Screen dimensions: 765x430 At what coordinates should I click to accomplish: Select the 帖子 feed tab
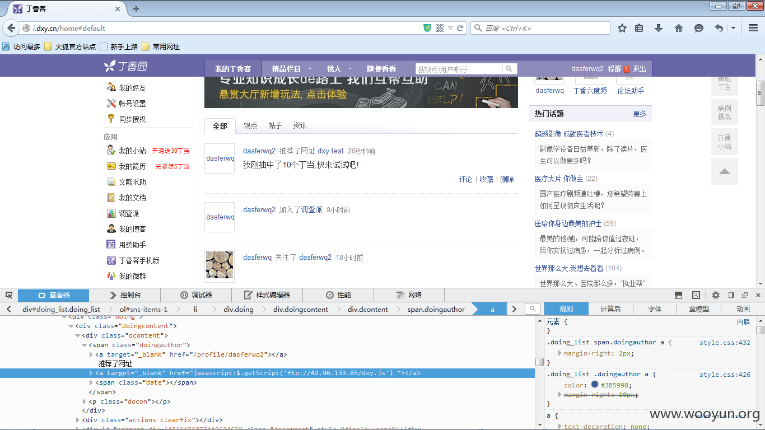click(275, 126)
